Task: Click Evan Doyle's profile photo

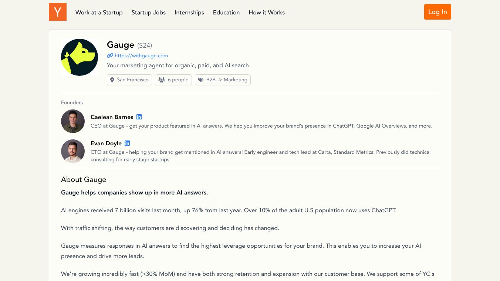Action: click(73, 151)
